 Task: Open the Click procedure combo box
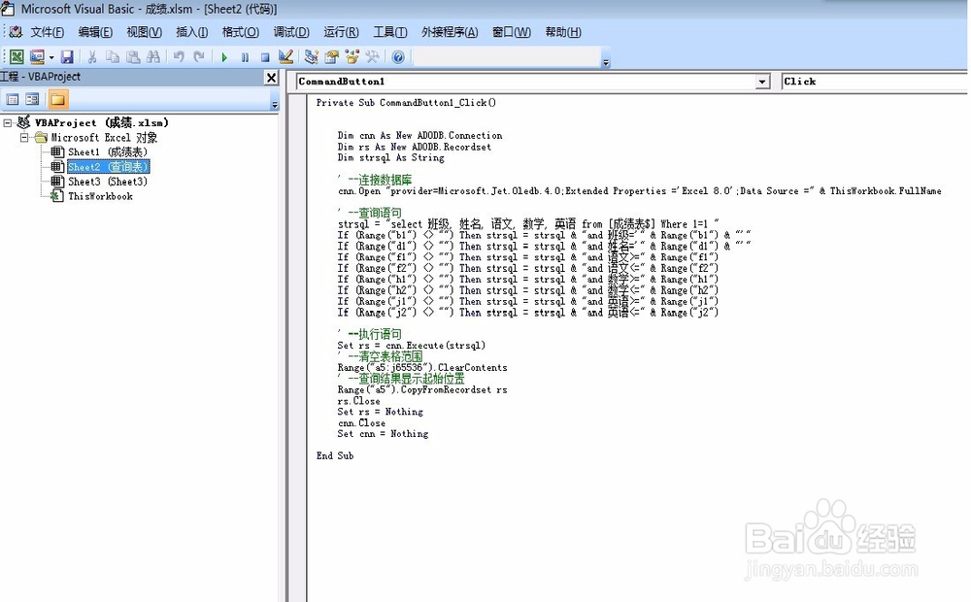pos(875,82)
